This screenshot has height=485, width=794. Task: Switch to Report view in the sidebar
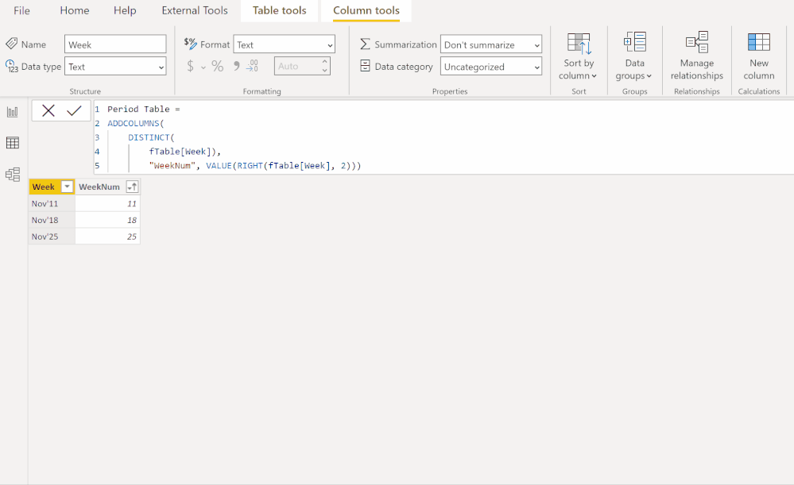click(x=13, y=112)
